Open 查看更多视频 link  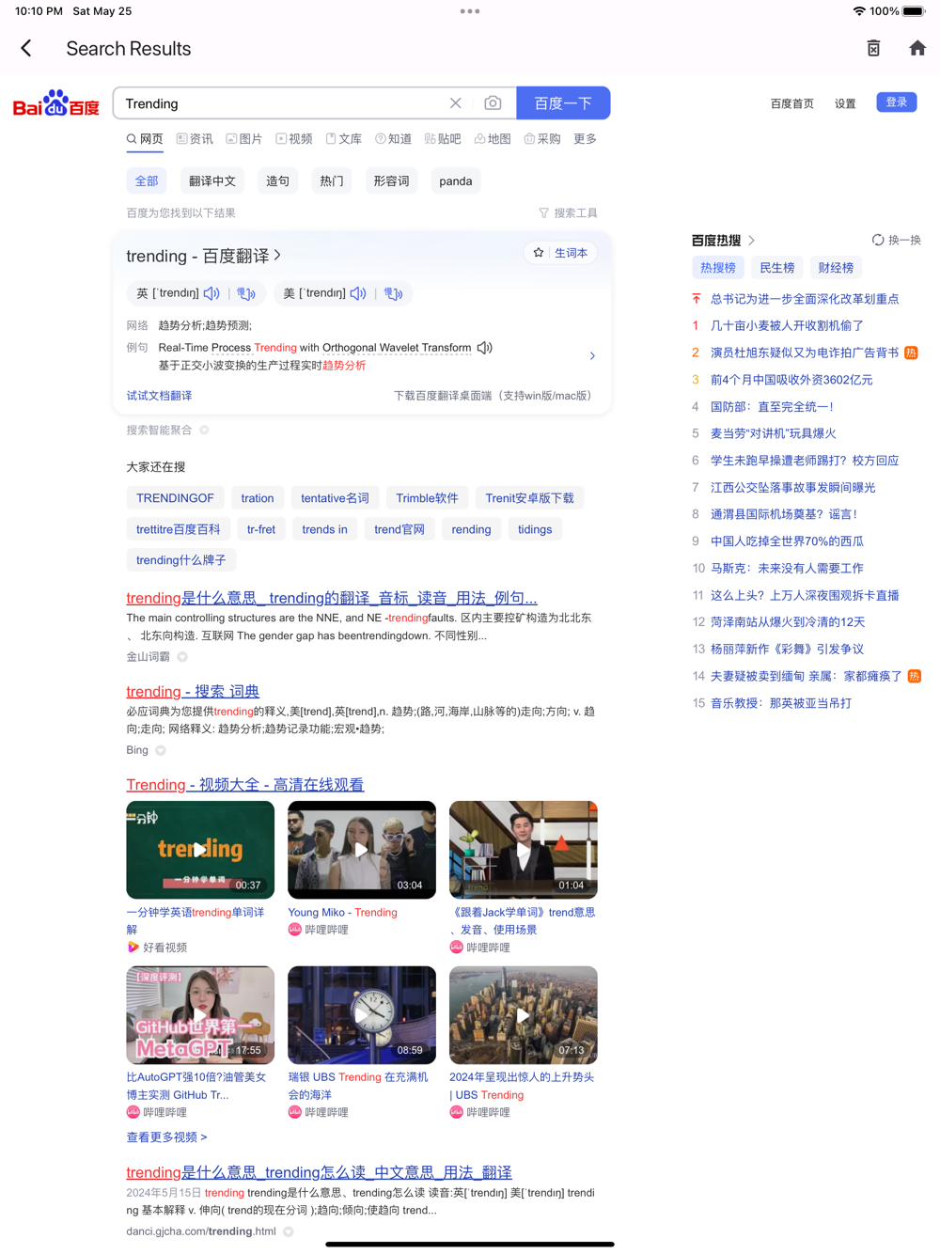pyautogui.click(x=167, y=1137)
